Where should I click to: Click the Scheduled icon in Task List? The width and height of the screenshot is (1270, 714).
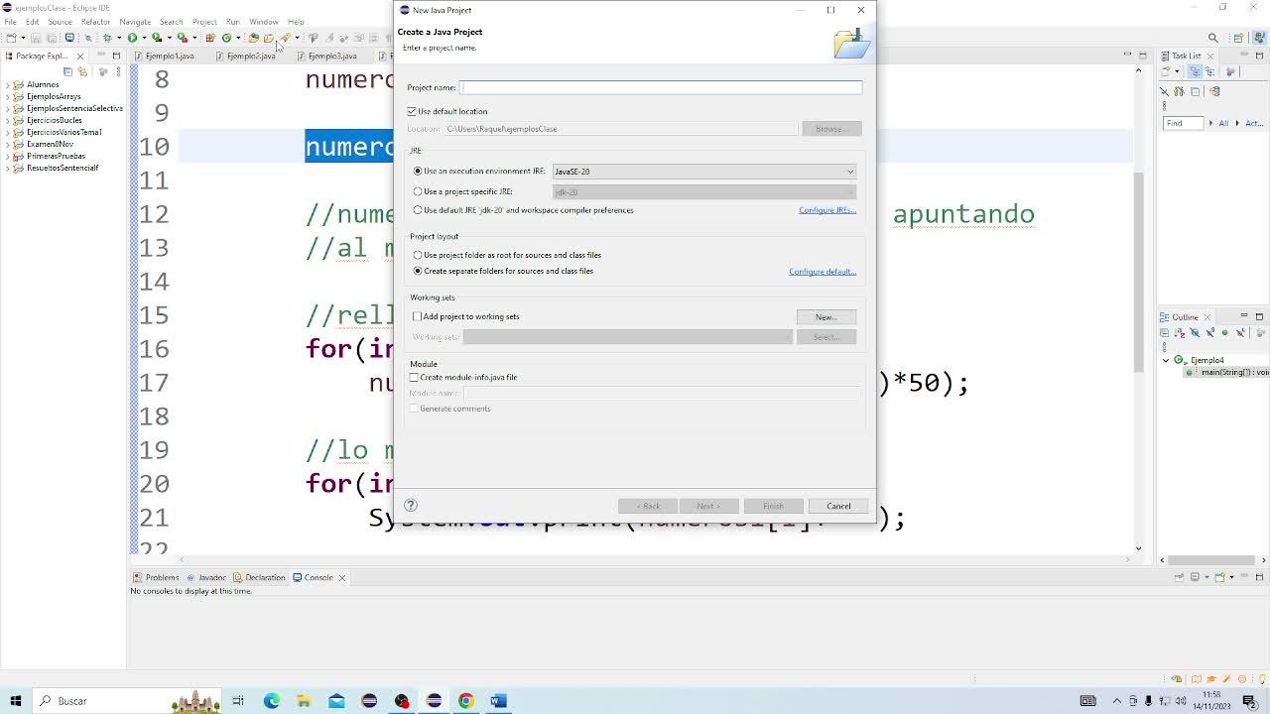[1210, 71]
